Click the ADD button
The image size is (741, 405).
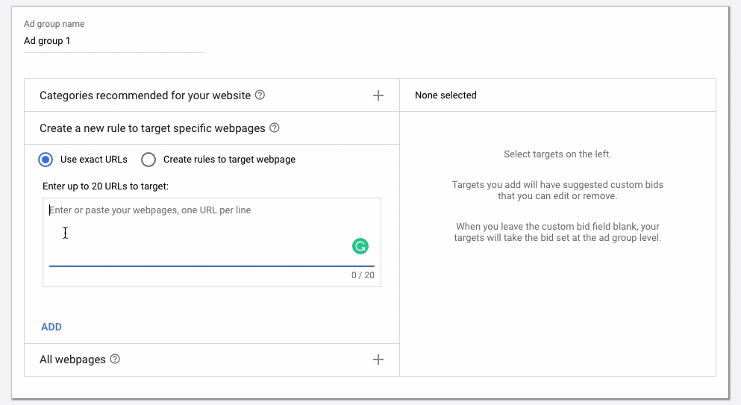(51, 327)
